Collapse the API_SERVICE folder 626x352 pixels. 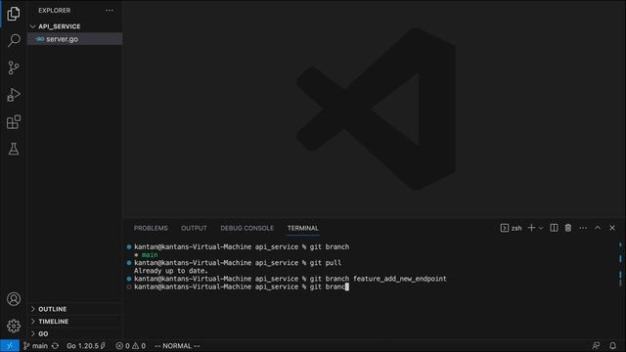[74, 26]
